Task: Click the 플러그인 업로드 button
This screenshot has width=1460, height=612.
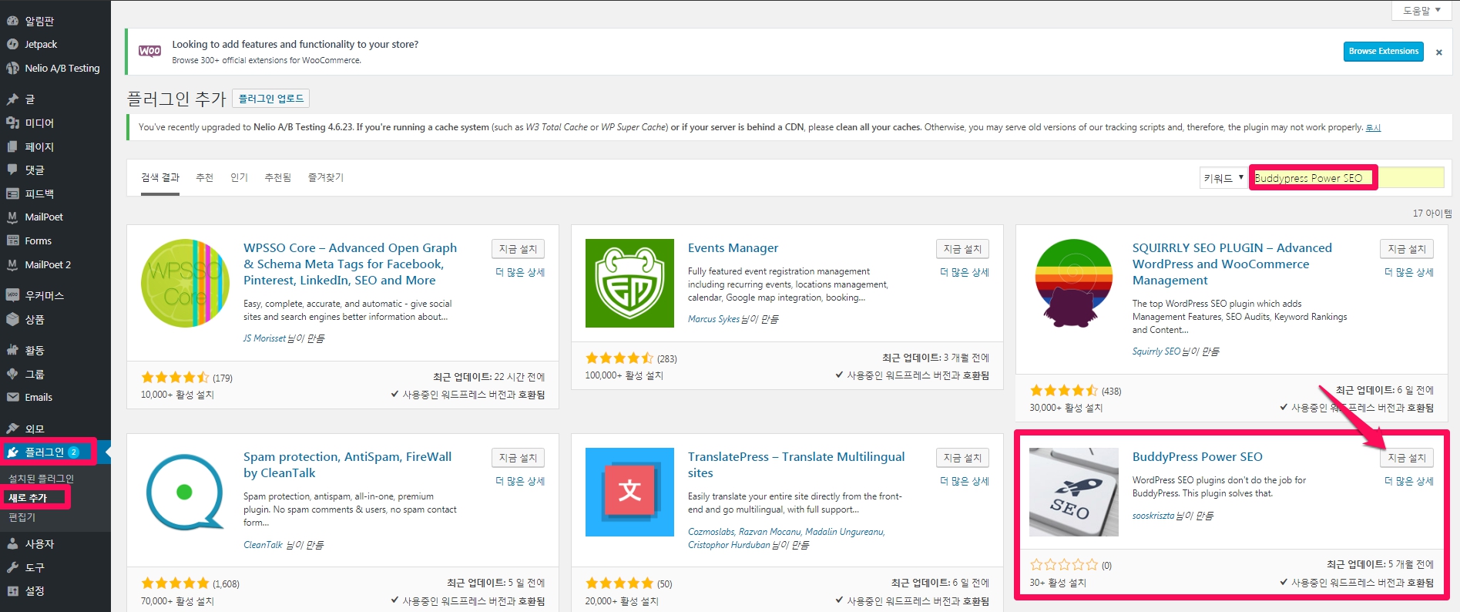Action: [270, 99]
